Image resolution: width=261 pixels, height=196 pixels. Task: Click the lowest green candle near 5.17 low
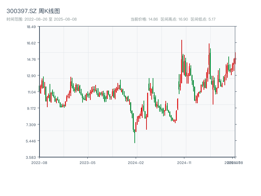(x=135, y=136)
